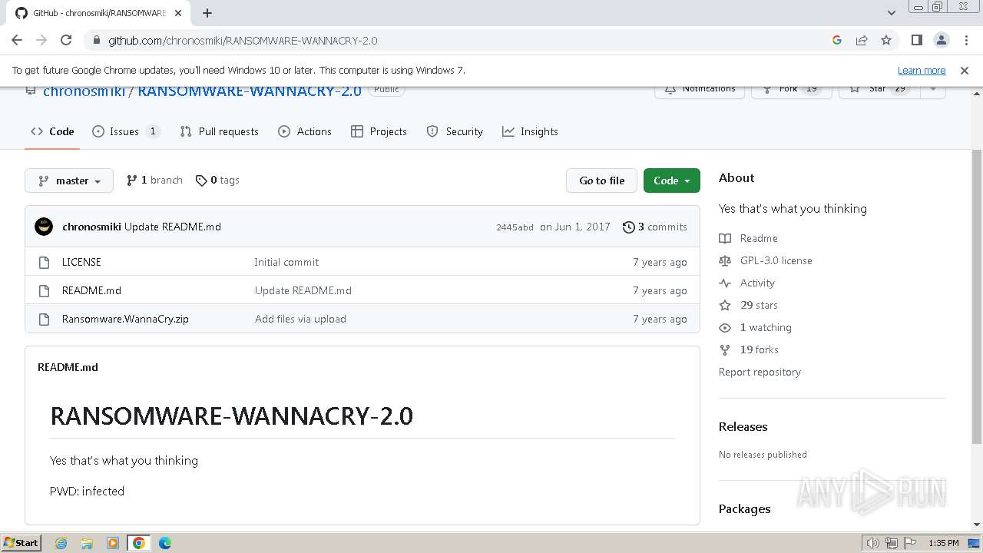Open Microsoft Edge from the taskbar

[x=164, y=543]
